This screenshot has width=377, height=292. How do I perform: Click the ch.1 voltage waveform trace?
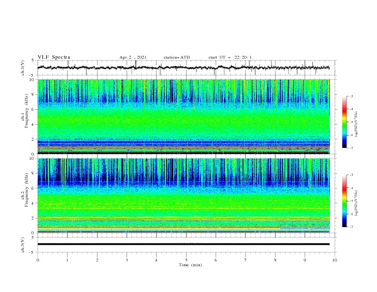[x=183, y=68]
